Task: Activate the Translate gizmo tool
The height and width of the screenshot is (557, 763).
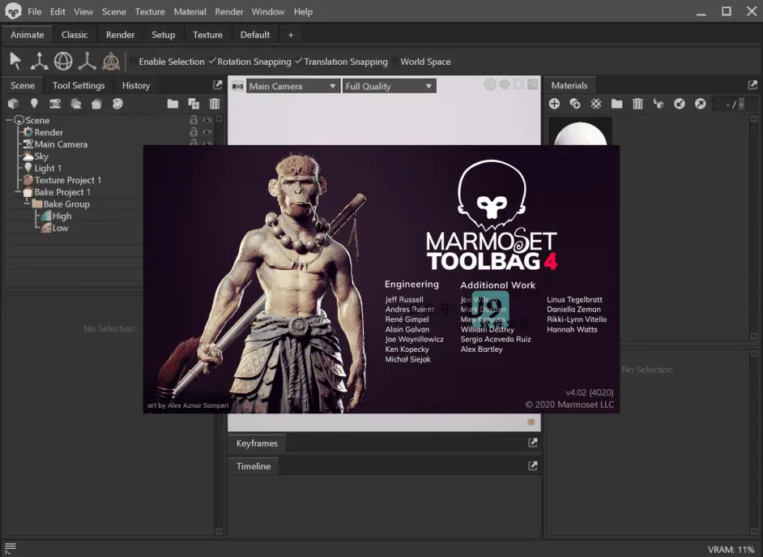Action: 39,62
